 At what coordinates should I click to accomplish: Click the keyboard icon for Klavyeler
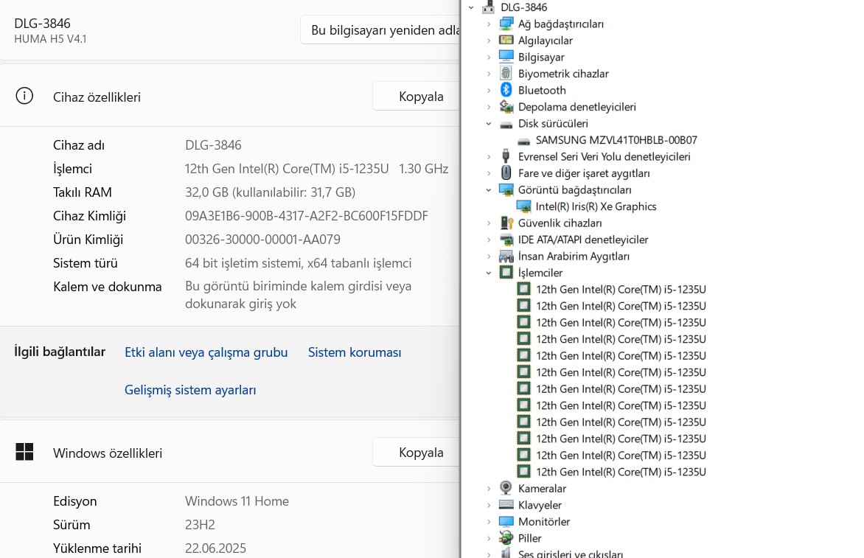pos(506,505)
